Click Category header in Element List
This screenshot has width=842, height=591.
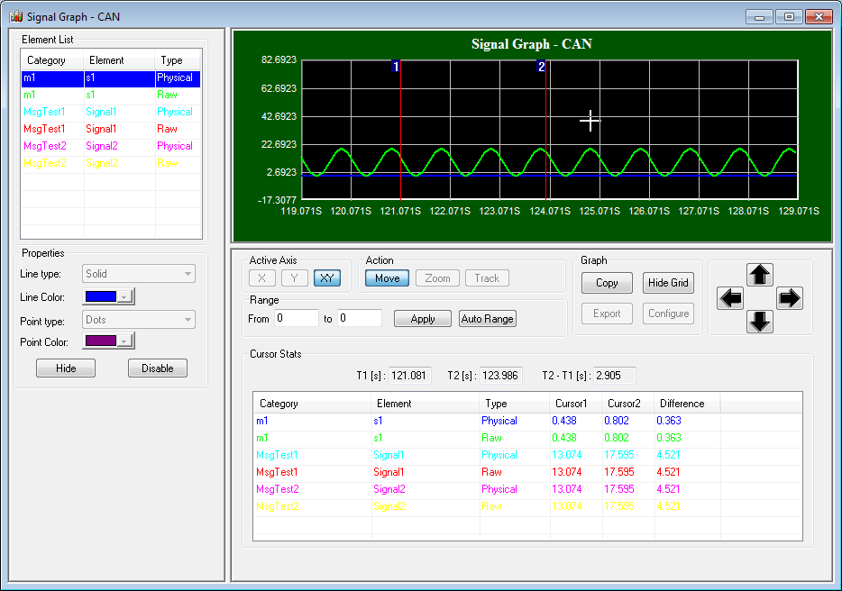click(52, 60)
